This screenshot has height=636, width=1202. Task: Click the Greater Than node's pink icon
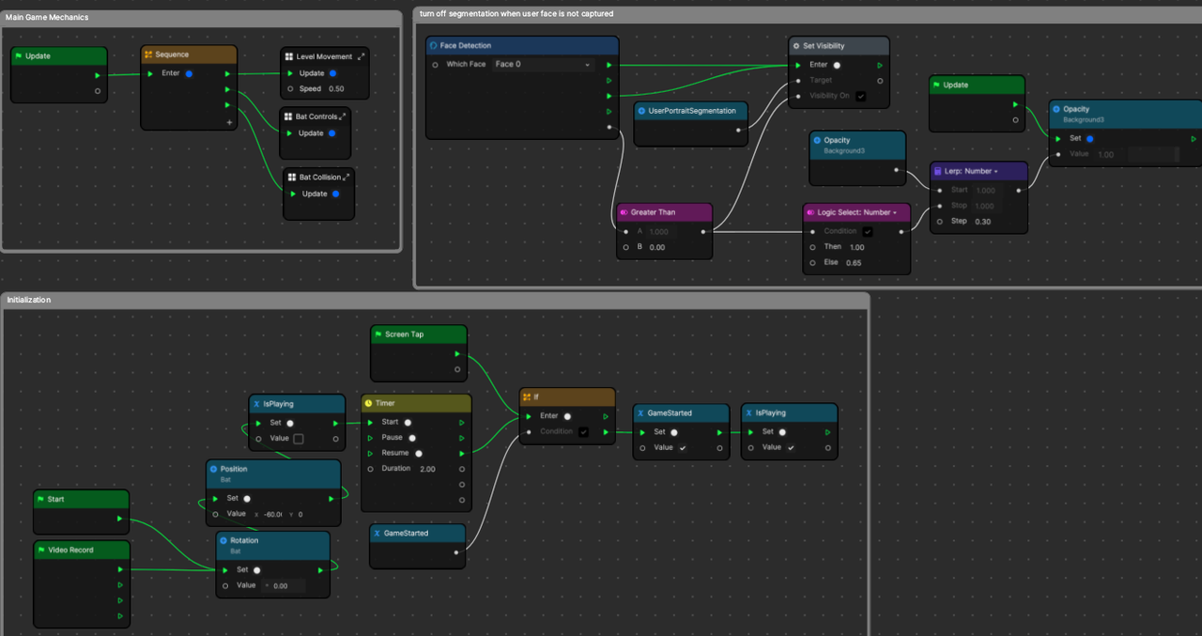(x=624, y=212)
